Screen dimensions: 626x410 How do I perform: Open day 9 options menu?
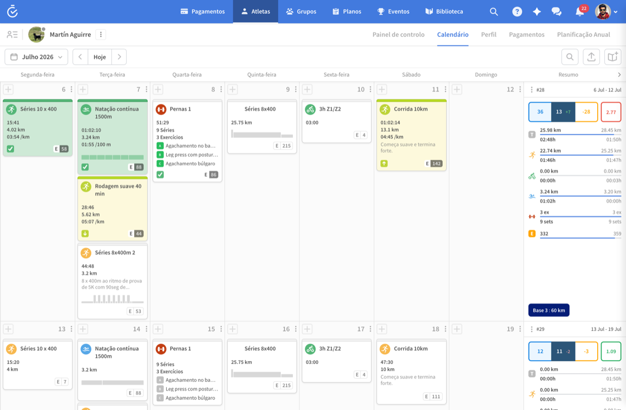tap(296, 90)
